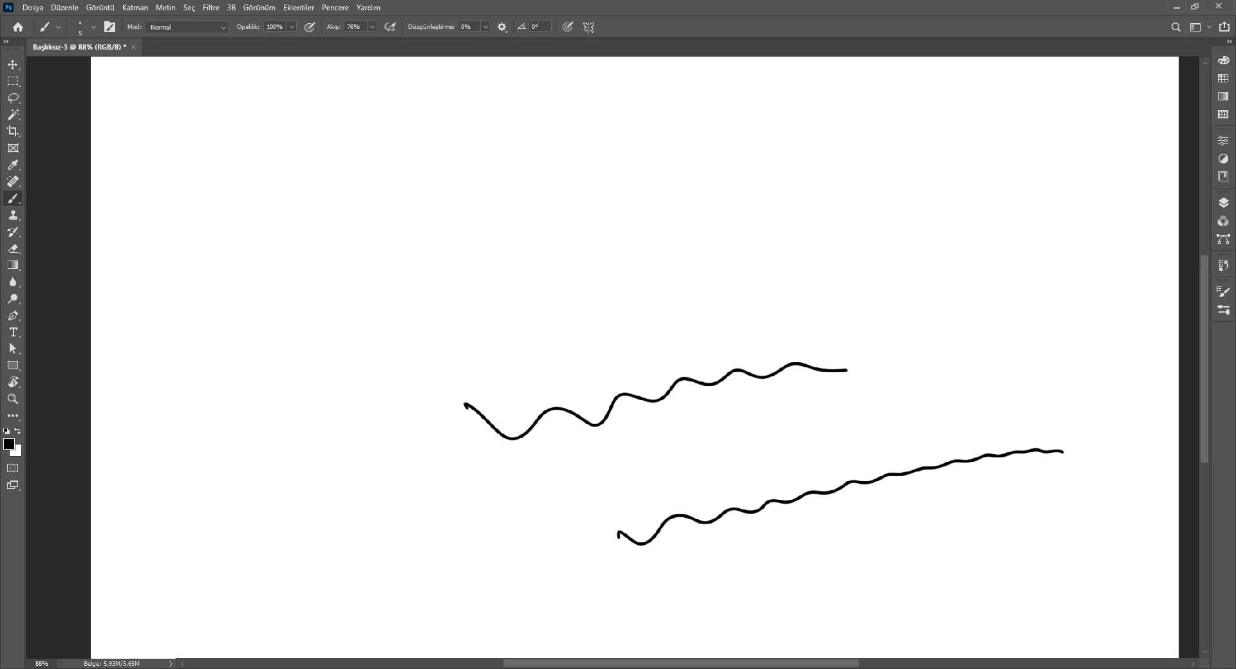
Task: Toggle pressure for size control
Action: (x=568, y=27)
